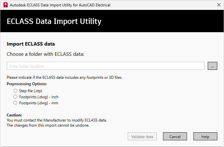Click the 'You must contact the Manufacturer' warning line
Screen dimensions: 224x147
click(57, 120)
